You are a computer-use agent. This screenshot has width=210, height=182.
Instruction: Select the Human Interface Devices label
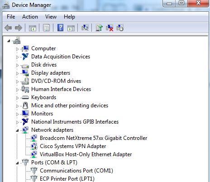click(x=61, y=89)
